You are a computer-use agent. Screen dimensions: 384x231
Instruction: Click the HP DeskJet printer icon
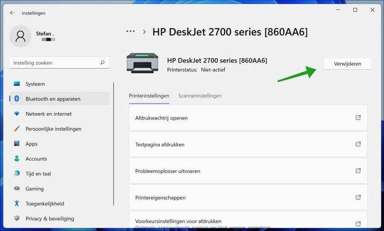tap(142, 63)
